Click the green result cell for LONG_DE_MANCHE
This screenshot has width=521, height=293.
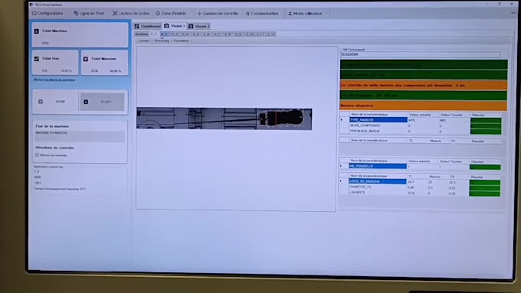pyautogui.click(x=484, y=182)
